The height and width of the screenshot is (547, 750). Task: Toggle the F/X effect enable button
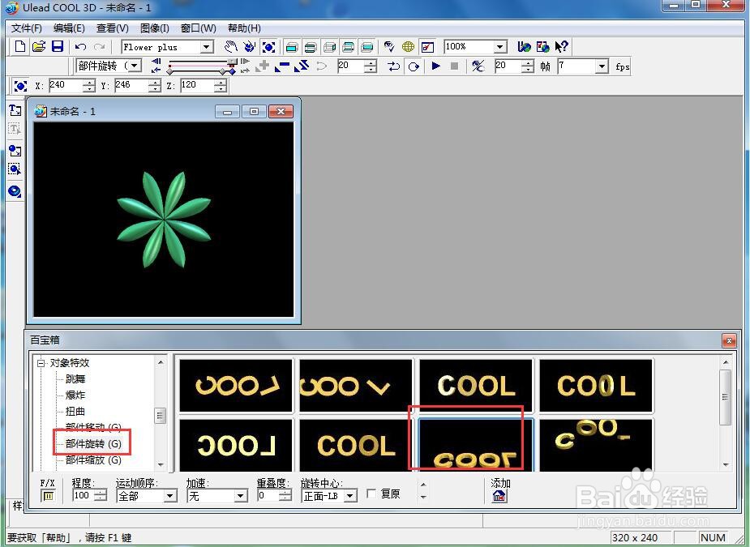(48, 496)
